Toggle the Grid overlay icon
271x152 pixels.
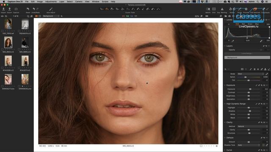pos(214,9)
